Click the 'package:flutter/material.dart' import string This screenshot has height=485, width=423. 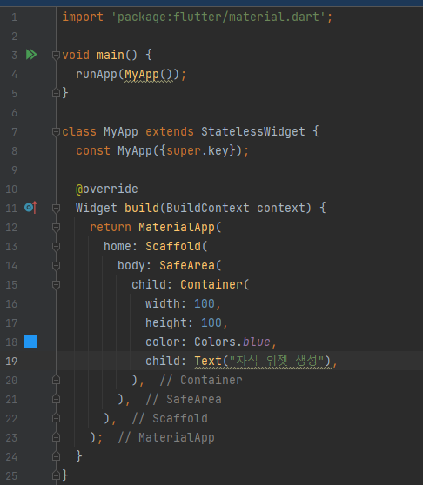tap(218, 17)
